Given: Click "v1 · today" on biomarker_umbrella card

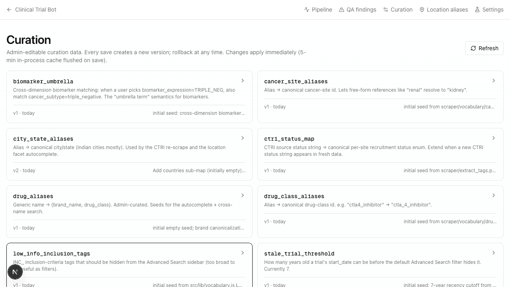Looking at the screenshot, I should tap(24, 113).
